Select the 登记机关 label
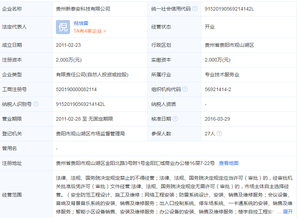The width and height of the screenshot is (297, 218). (x=12, y=134)
